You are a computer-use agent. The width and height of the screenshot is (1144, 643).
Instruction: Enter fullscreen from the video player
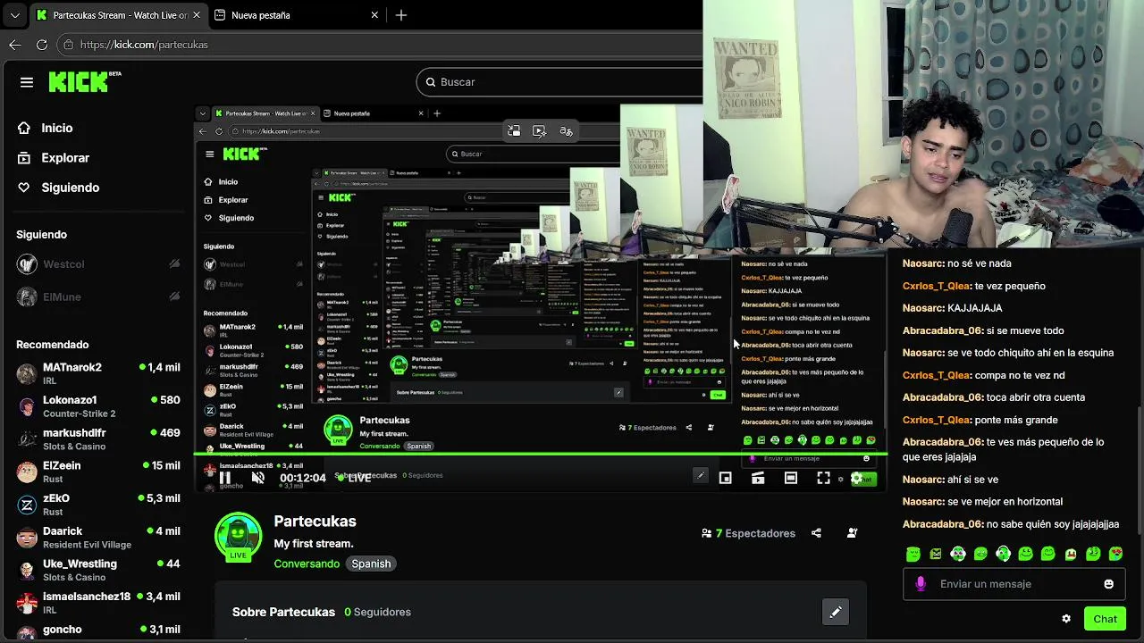(824, 479)
